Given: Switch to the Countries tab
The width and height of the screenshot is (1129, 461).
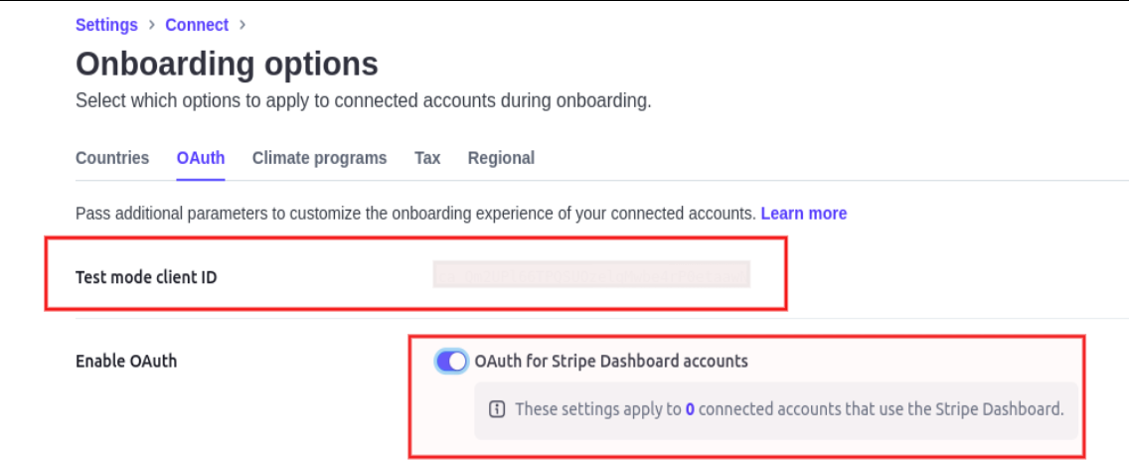Looking at the screenshot, I should pyautogui.click(x=112, y=158).
